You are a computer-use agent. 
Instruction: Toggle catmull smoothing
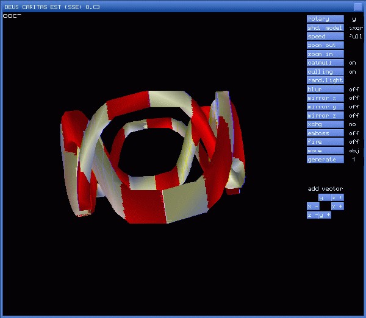[325, 63]
